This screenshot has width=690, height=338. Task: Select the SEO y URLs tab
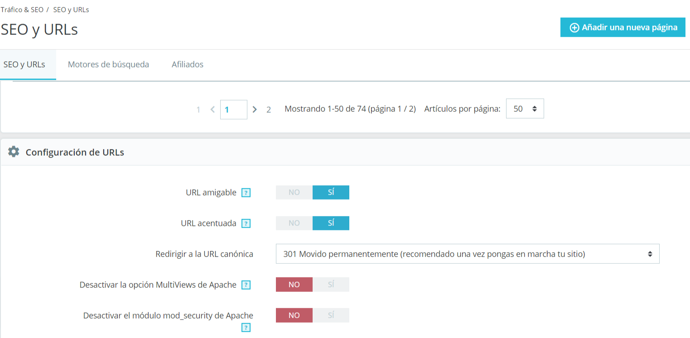pyautogui.click(x=24, y=64)
